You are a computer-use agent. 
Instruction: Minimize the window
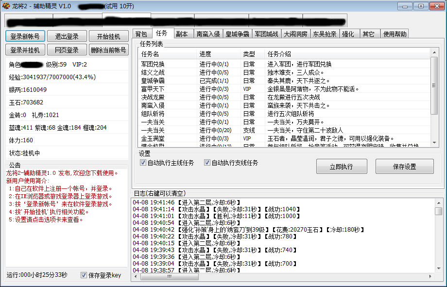405,6
